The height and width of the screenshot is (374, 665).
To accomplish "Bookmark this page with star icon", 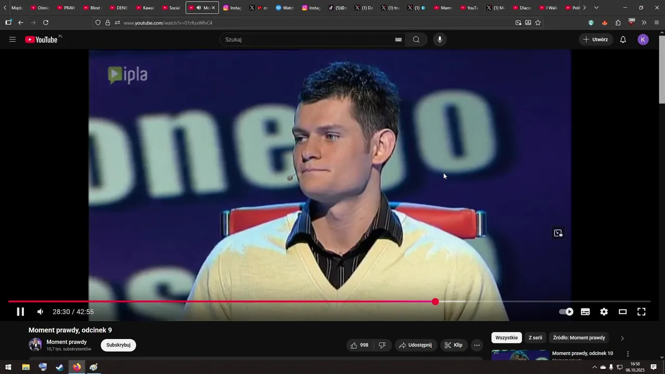I will pyautogui.click(x=538, y=23).
